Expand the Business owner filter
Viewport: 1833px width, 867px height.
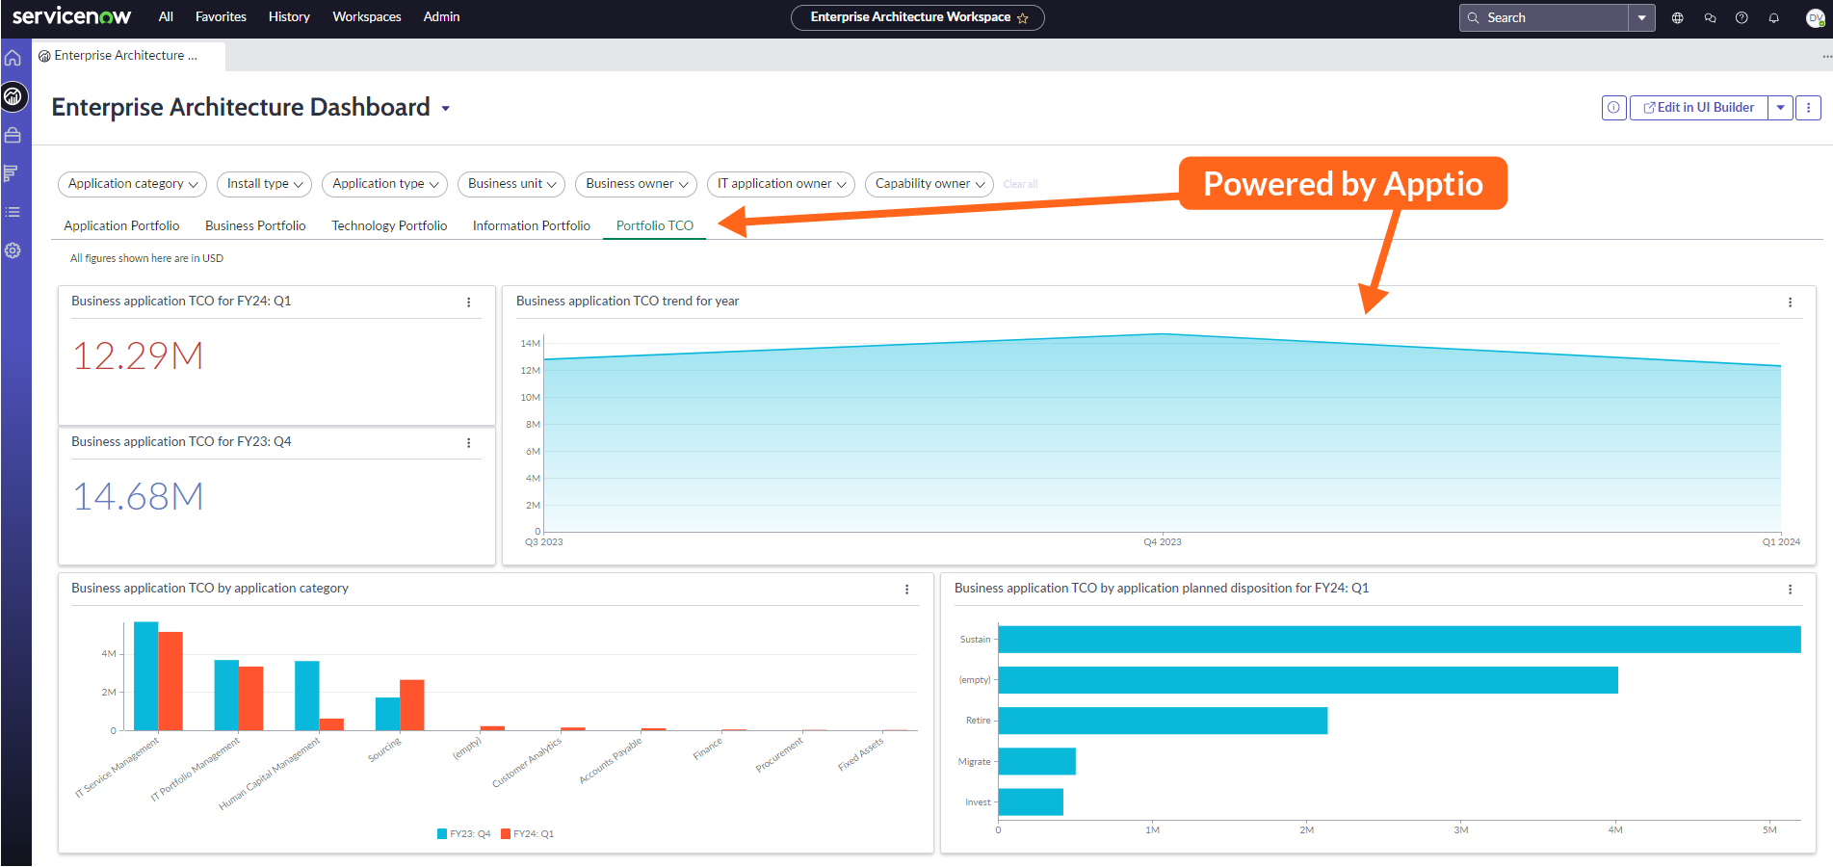[636, 184]
